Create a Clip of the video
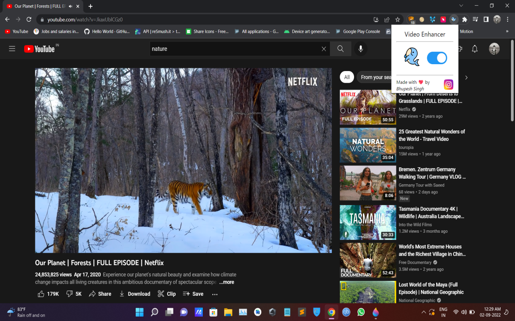Image resolution: width=515 pixels, height=321 pixels. (x=167, y=294)
